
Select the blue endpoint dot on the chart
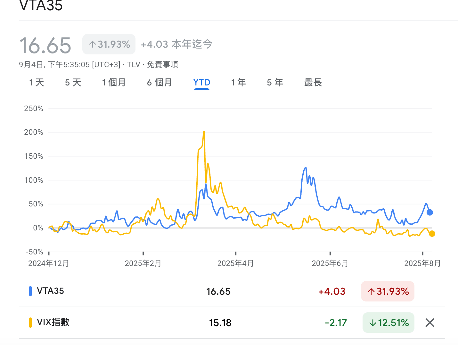429,212
